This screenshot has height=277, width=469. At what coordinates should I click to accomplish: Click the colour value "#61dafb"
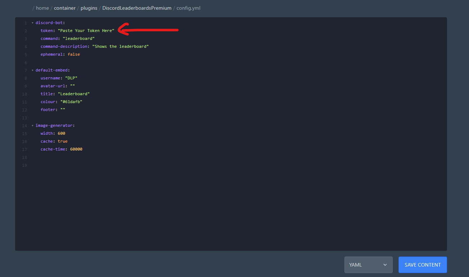71,102
